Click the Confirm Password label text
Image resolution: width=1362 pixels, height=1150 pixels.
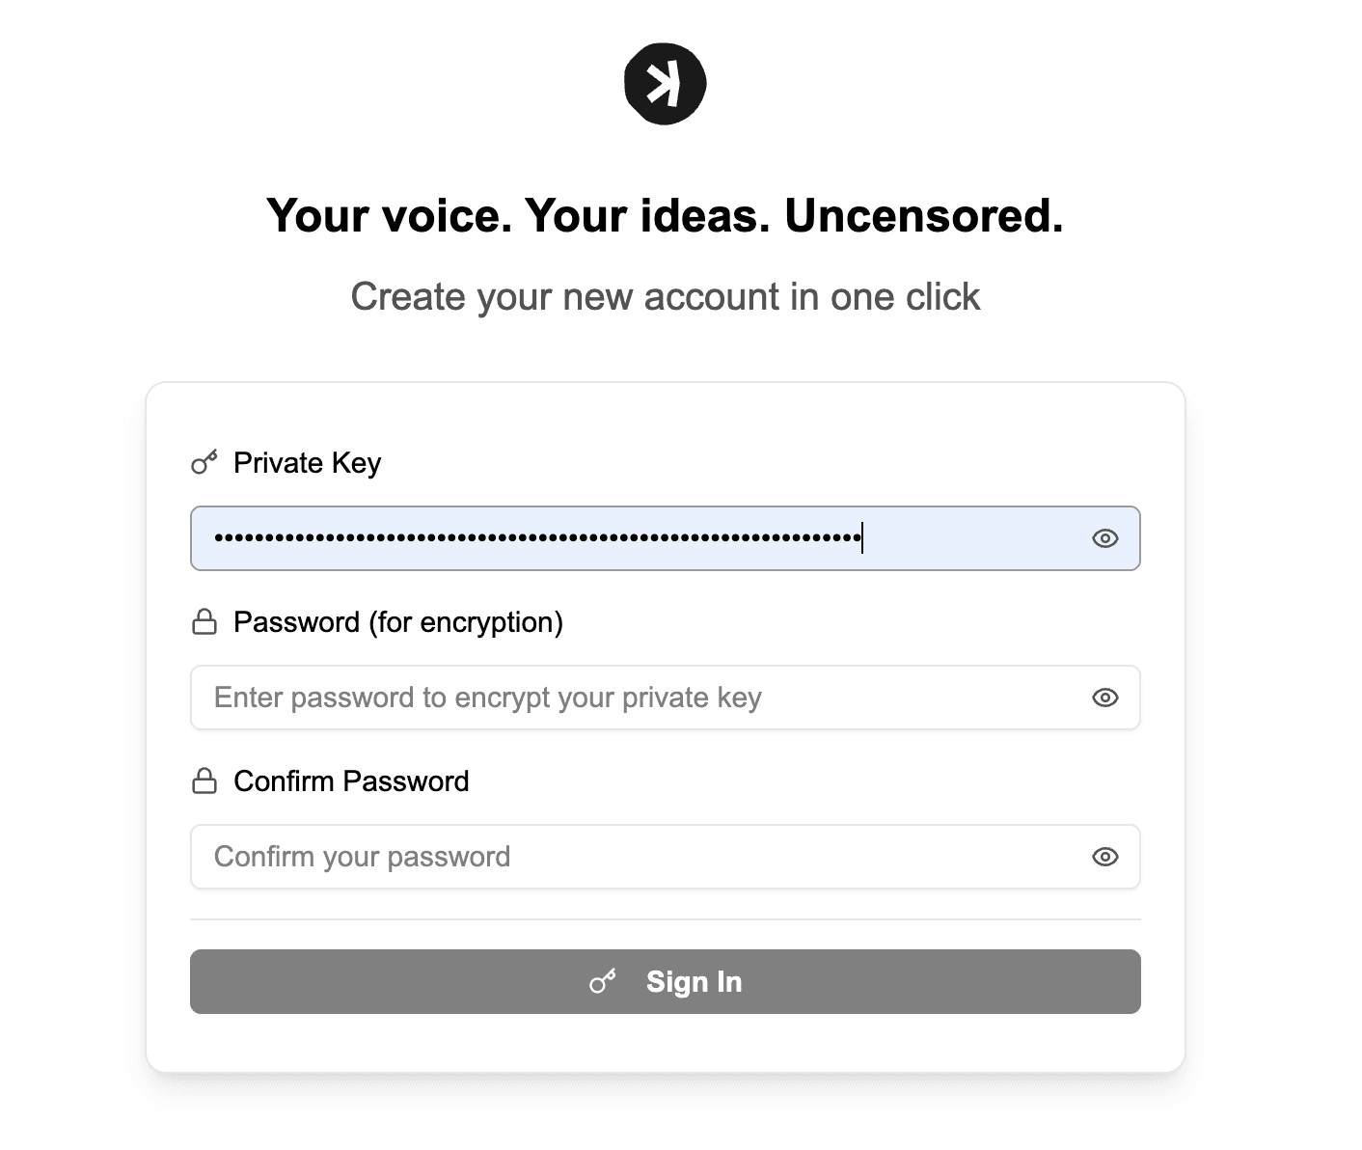(351, 781)
